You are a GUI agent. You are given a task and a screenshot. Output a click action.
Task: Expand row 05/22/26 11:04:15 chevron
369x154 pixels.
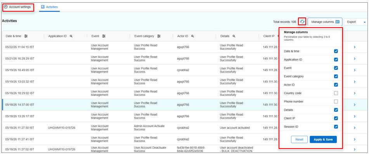(x=354, y=47)
